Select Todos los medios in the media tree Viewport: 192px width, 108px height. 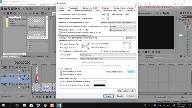click(15, 17)
